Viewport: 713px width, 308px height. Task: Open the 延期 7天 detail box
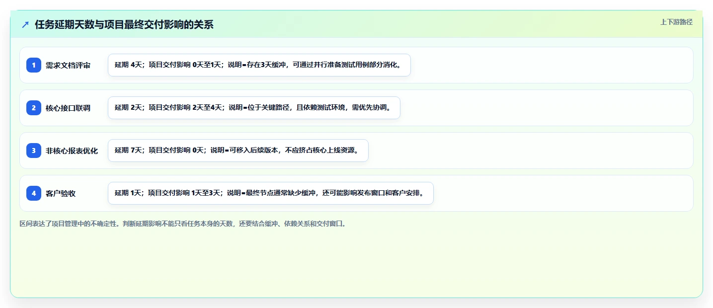(238, 151)
